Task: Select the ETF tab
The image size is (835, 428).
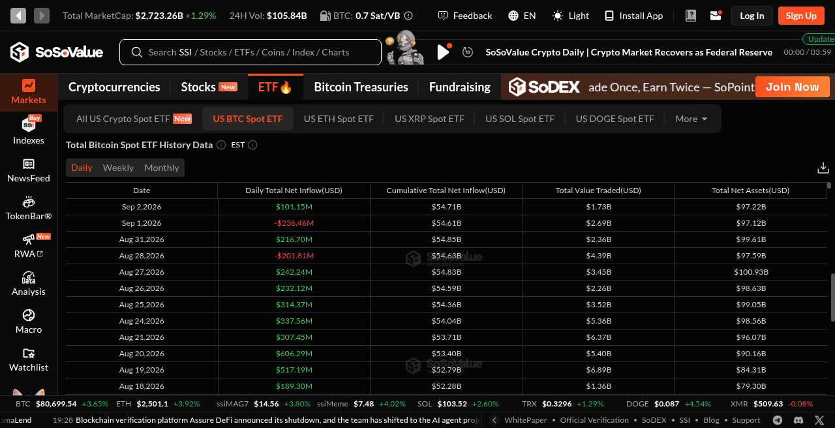Action: coord(275,87)
